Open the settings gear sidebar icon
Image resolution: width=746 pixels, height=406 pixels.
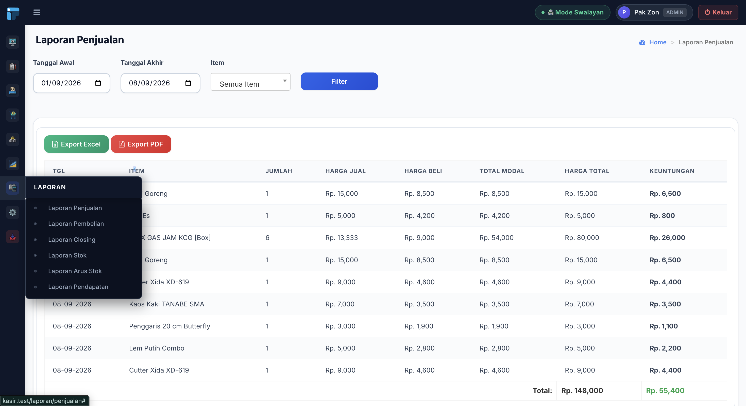pyautogui.click(x=12, y=212)
